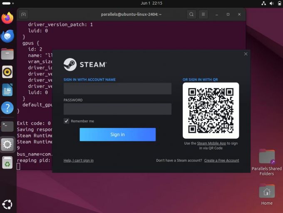Click the Terminal title parallels@ubuntu-linux-2404
The height and width of the screenshot is (213, 283).
[131, 15]
